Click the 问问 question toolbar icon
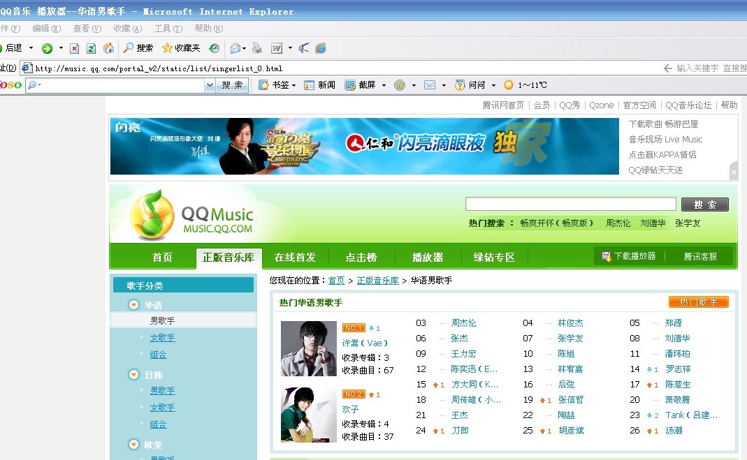 click(460, 85)
